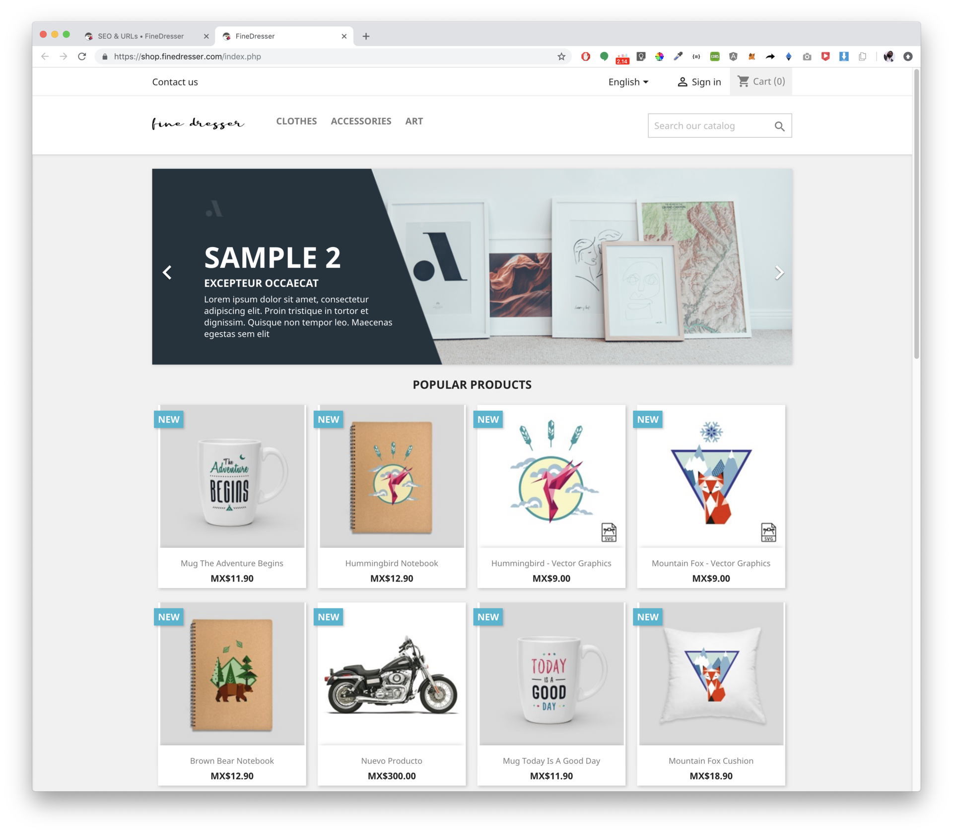The width and height of the screenshot is (953, 834).
Task: Open the Contact us link
Action: coord(175,82)
